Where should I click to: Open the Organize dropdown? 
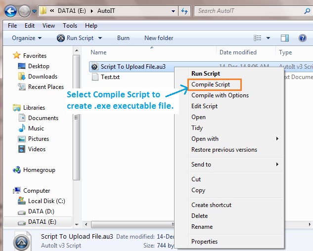pos(27,38)
